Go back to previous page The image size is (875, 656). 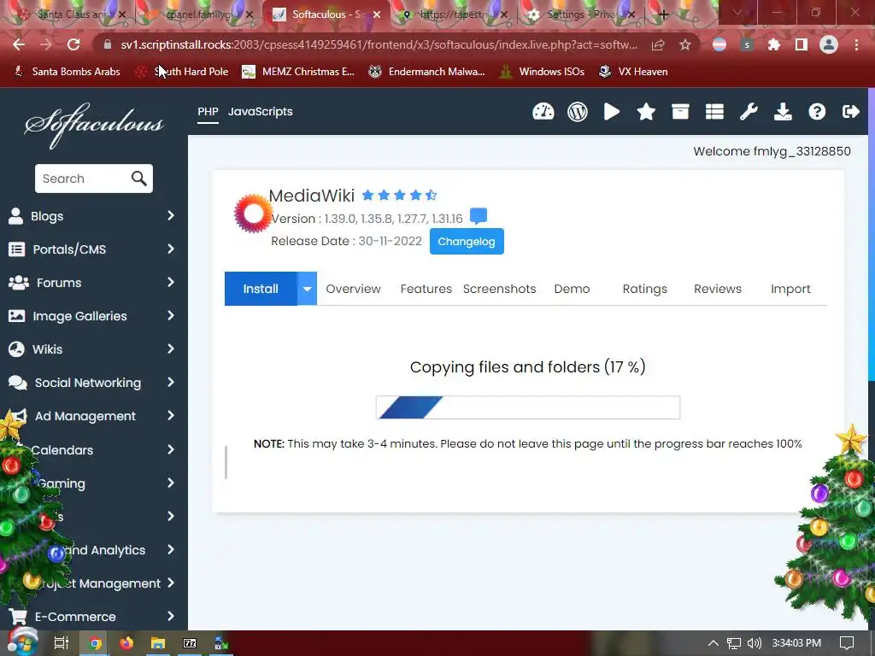[19, 44]
